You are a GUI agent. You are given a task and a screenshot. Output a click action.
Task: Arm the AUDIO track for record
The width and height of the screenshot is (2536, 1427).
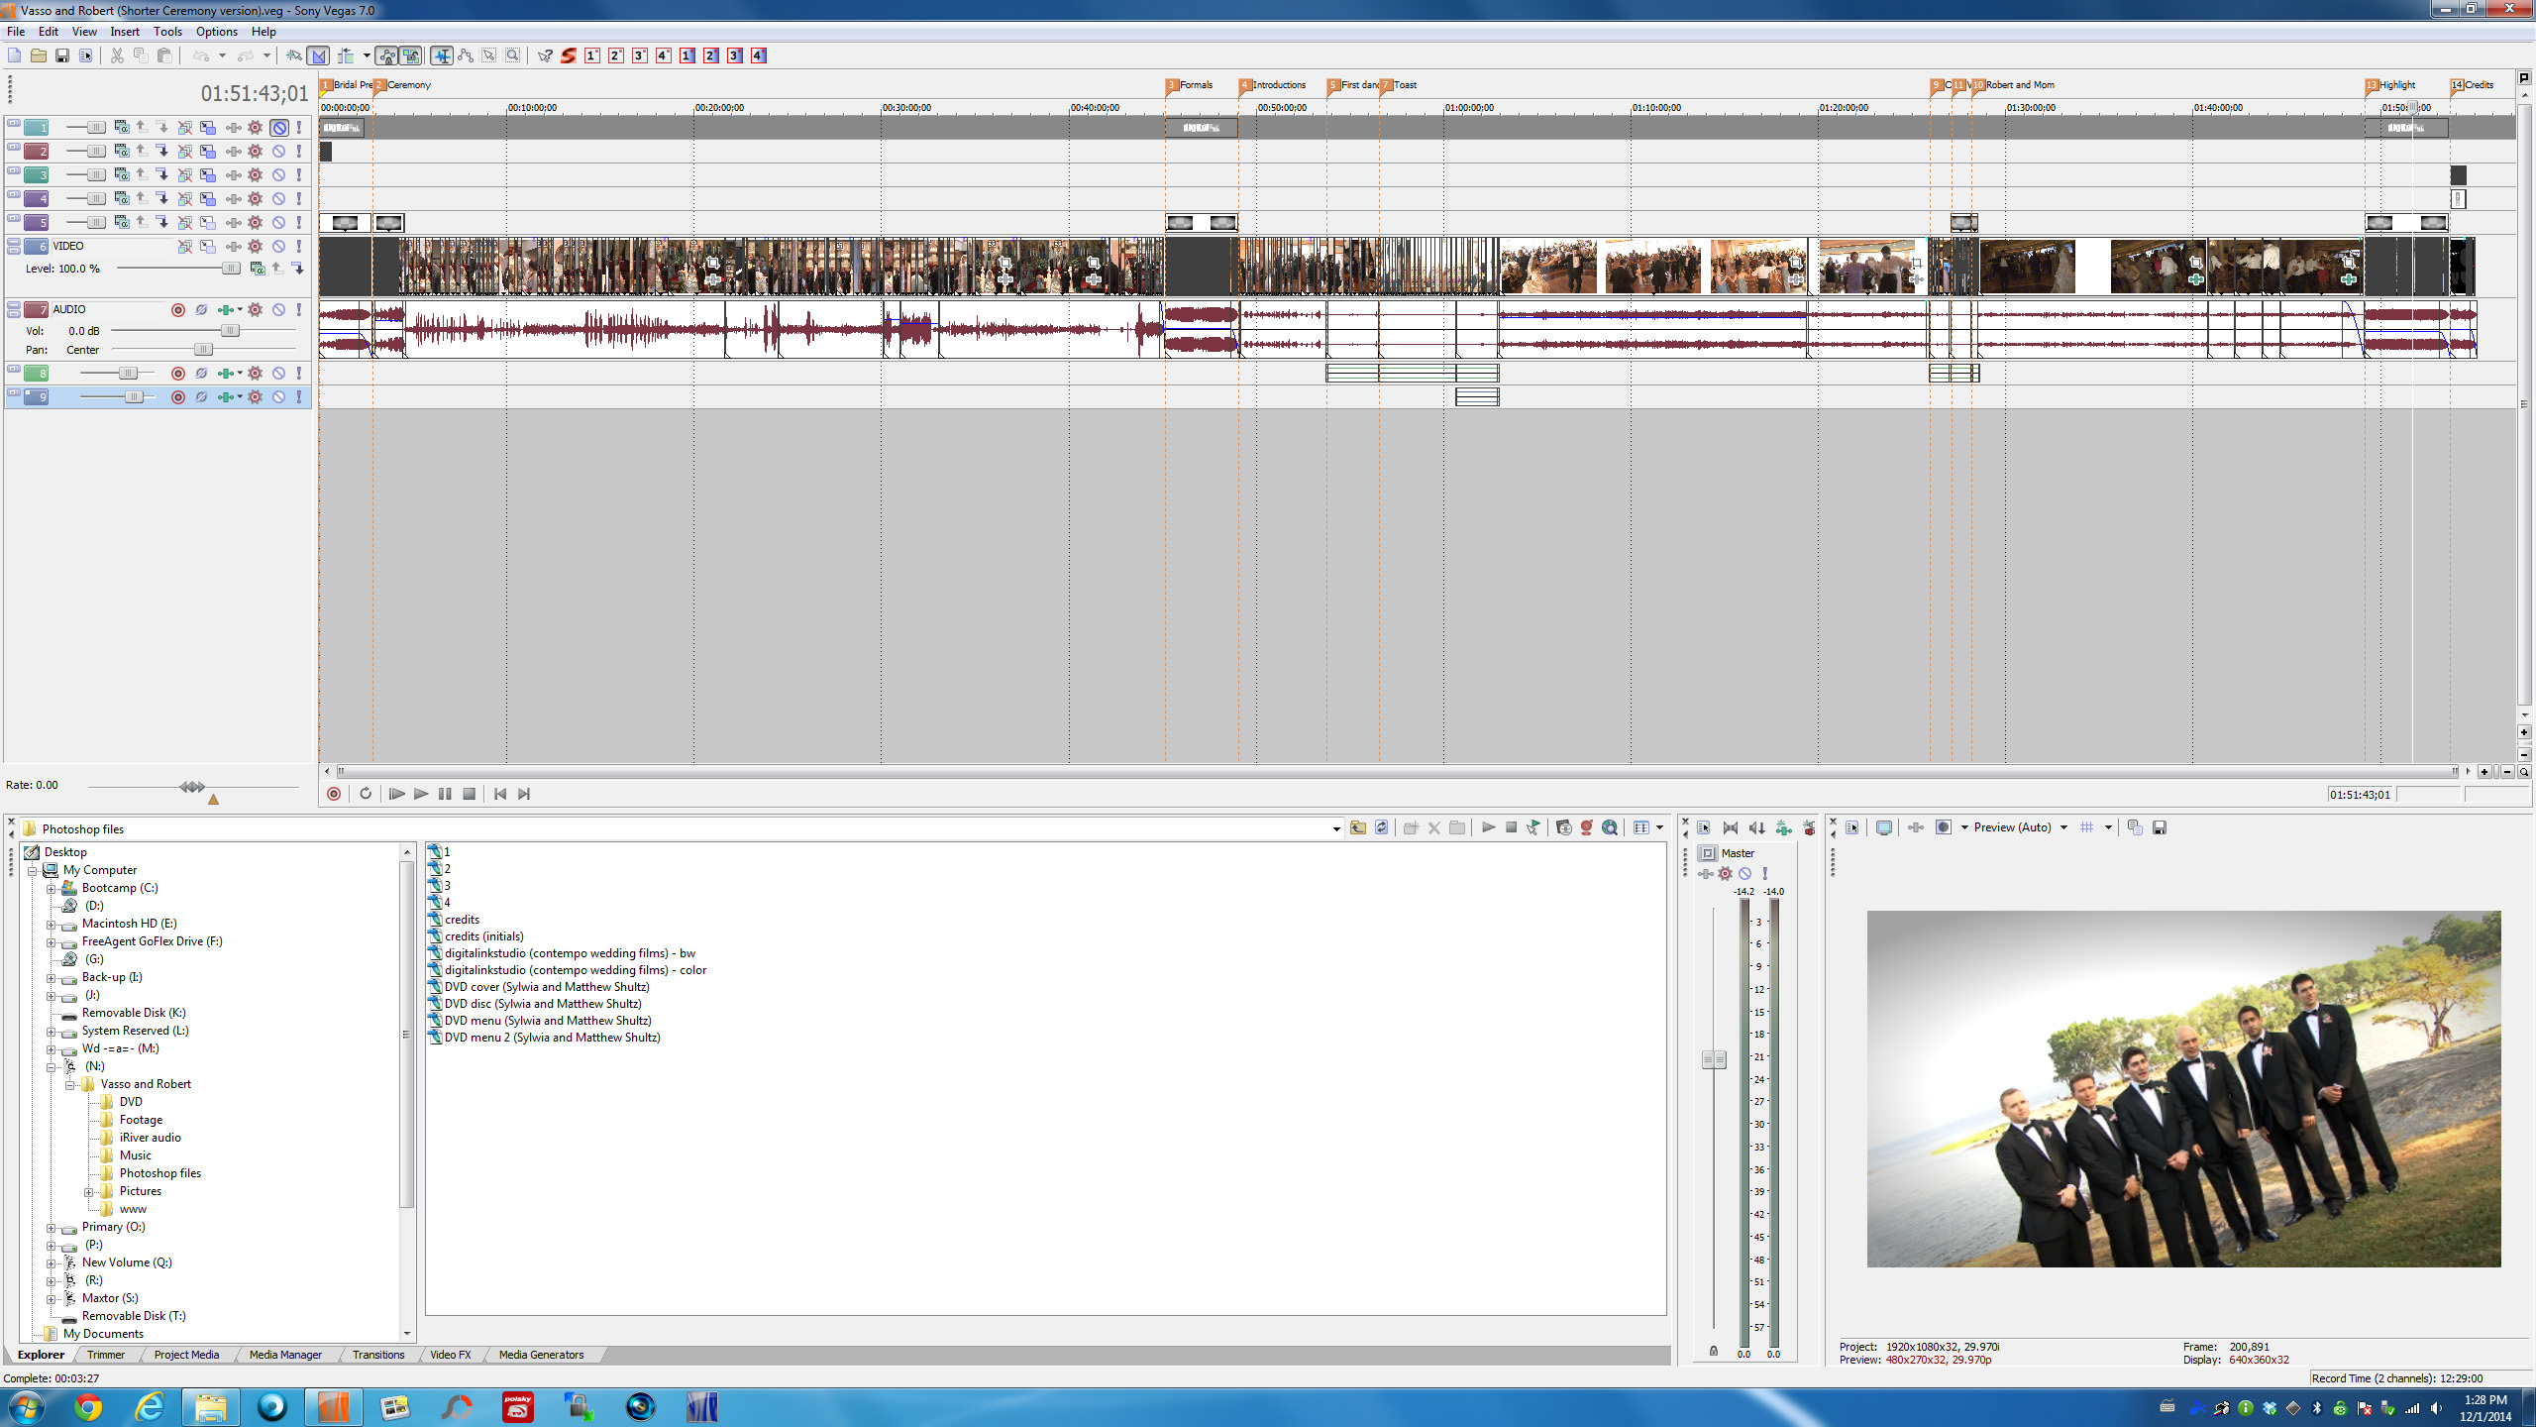[x=178, y=310]
